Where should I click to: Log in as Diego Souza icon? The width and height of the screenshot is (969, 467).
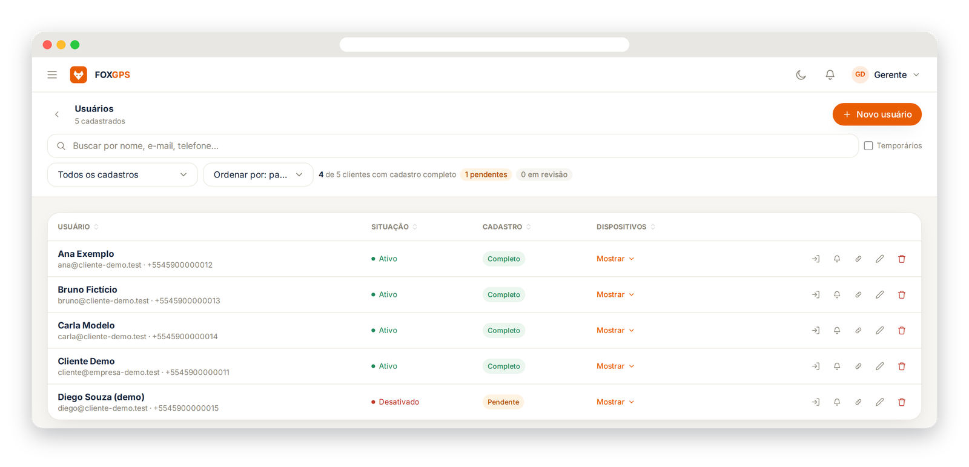click(816, 402)
